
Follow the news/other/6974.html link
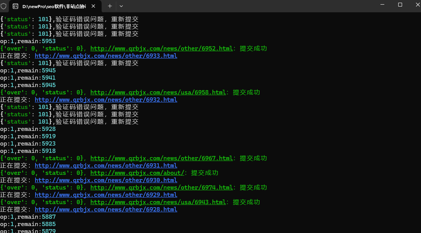pos(161,188)
